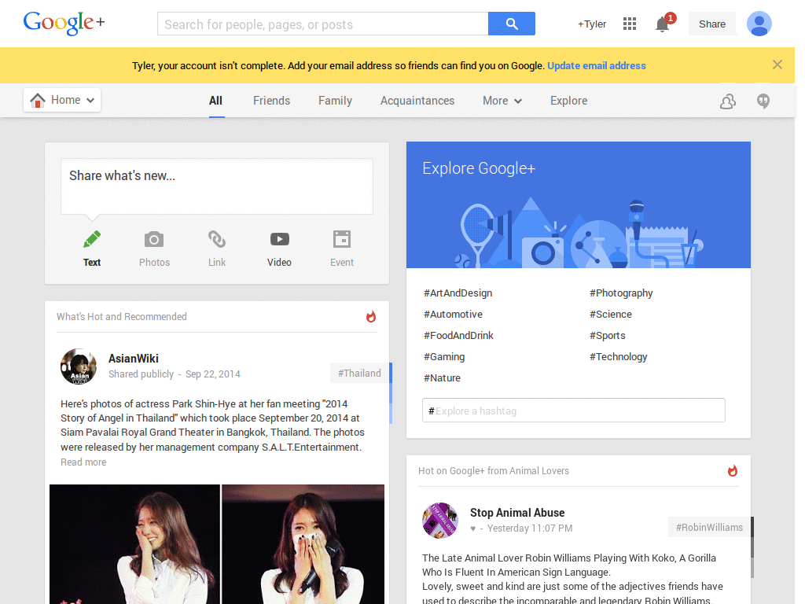Image resolution: width=805 pixels, height=604 pixels.
Task: Open the #FoodAndDrink hashtag
Action: point(458,335)
